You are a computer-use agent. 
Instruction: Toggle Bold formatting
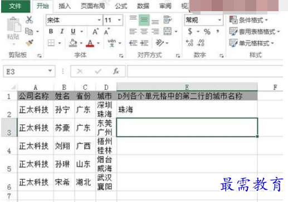pyautogui.click(x=51, y=31)
